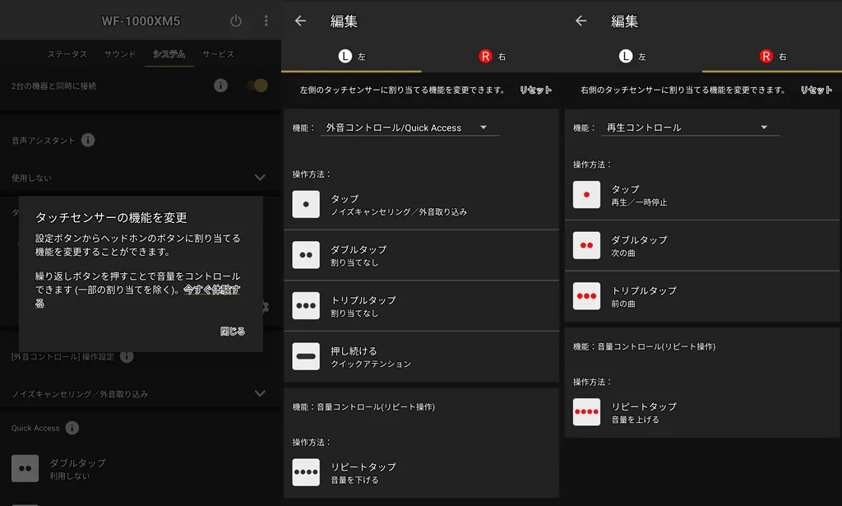Go back from the left 編集 screen

tap(300, 21)
